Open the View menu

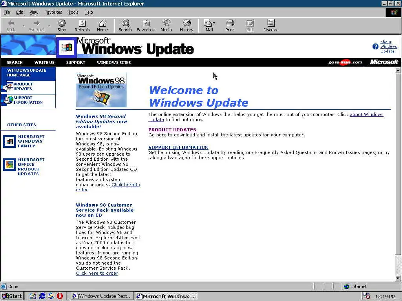[34, 12]
